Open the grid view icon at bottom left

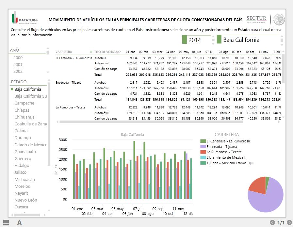pos(6,222)
